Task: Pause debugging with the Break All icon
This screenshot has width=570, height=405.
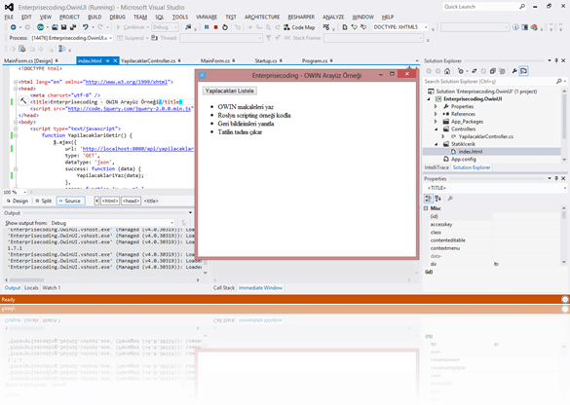Action: [x=207, y=27]
